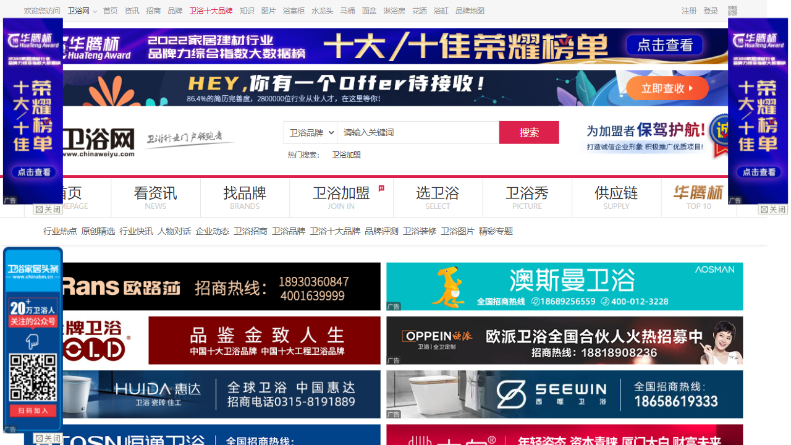Click the 卫浴加盟 hot search link

tap(346, 155)
